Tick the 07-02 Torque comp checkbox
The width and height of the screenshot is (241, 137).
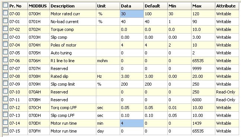pos(5,29)
